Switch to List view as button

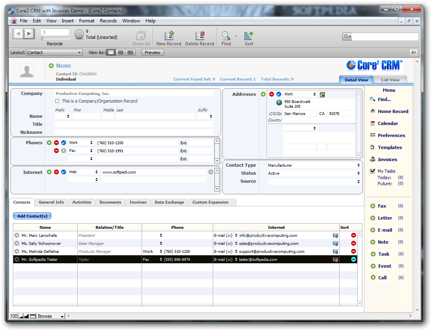click(x=120, y=52)
